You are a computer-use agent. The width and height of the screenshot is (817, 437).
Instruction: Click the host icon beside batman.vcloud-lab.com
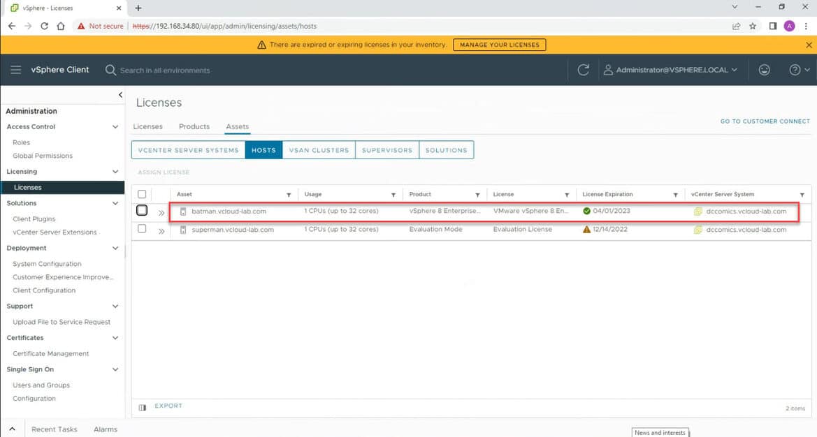183,212
